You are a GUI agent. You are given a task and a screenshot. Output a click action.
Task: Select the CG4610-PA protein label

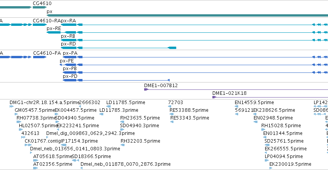[47, 53]
